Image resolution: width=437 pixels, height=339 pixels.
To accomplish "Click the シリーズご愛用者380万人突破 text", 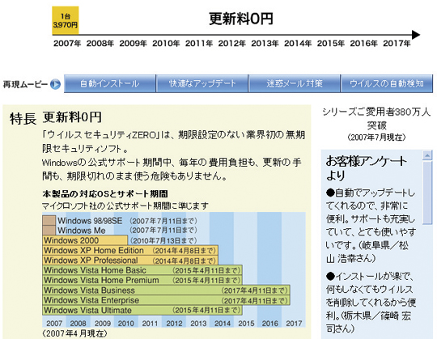I will 376,118.
